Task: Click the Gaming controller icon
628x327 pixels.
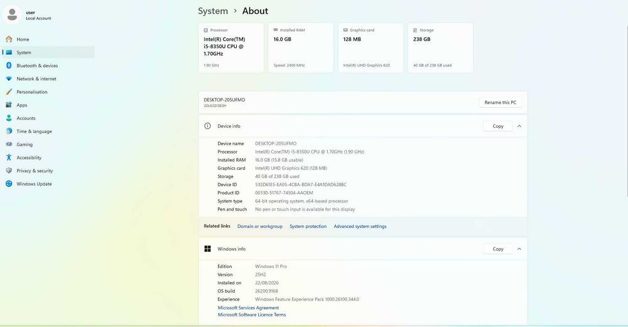Action: point(9,144)
